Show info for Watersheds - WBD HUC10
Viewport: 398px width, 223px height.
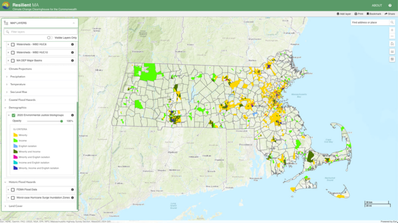click(73, 53)
